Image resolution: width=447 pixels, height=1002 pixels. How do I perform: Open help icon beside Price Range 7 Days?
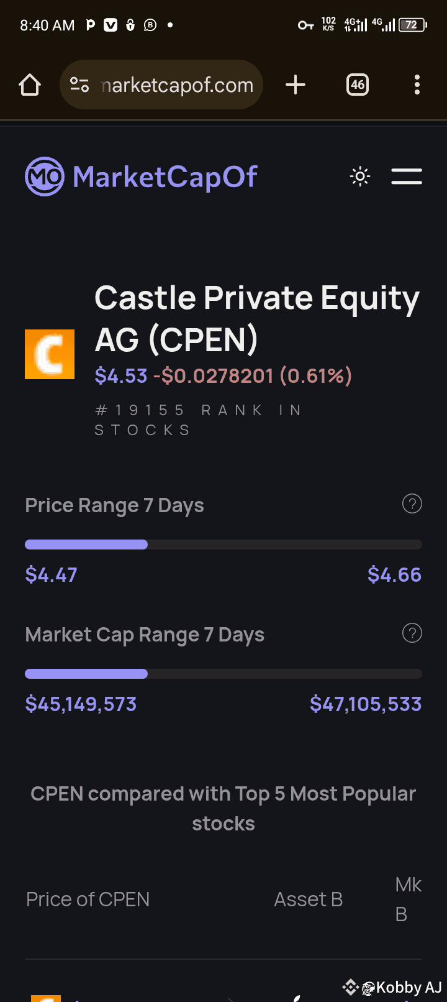[412, 503]
